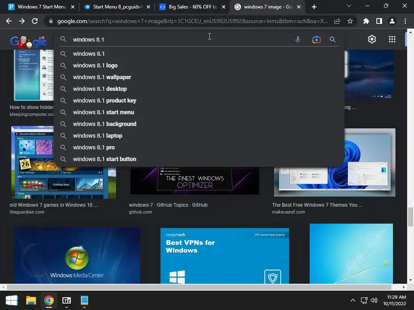Open Notepad app in taskbar

point(84,300)
